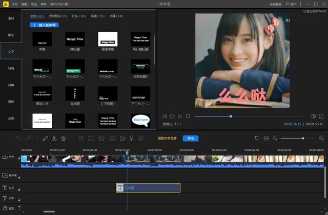The height and width of the screenshot is (215, 328).
Task: Open the three-dot more options menu
Action: (x=301, y=4)
